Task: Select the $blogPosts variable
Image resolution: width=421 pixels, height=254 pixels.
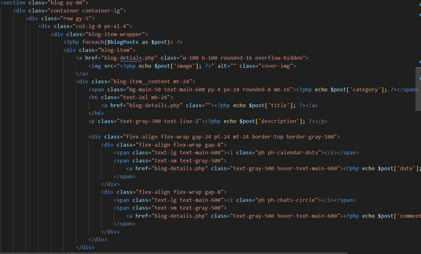Action: point(123,42)
